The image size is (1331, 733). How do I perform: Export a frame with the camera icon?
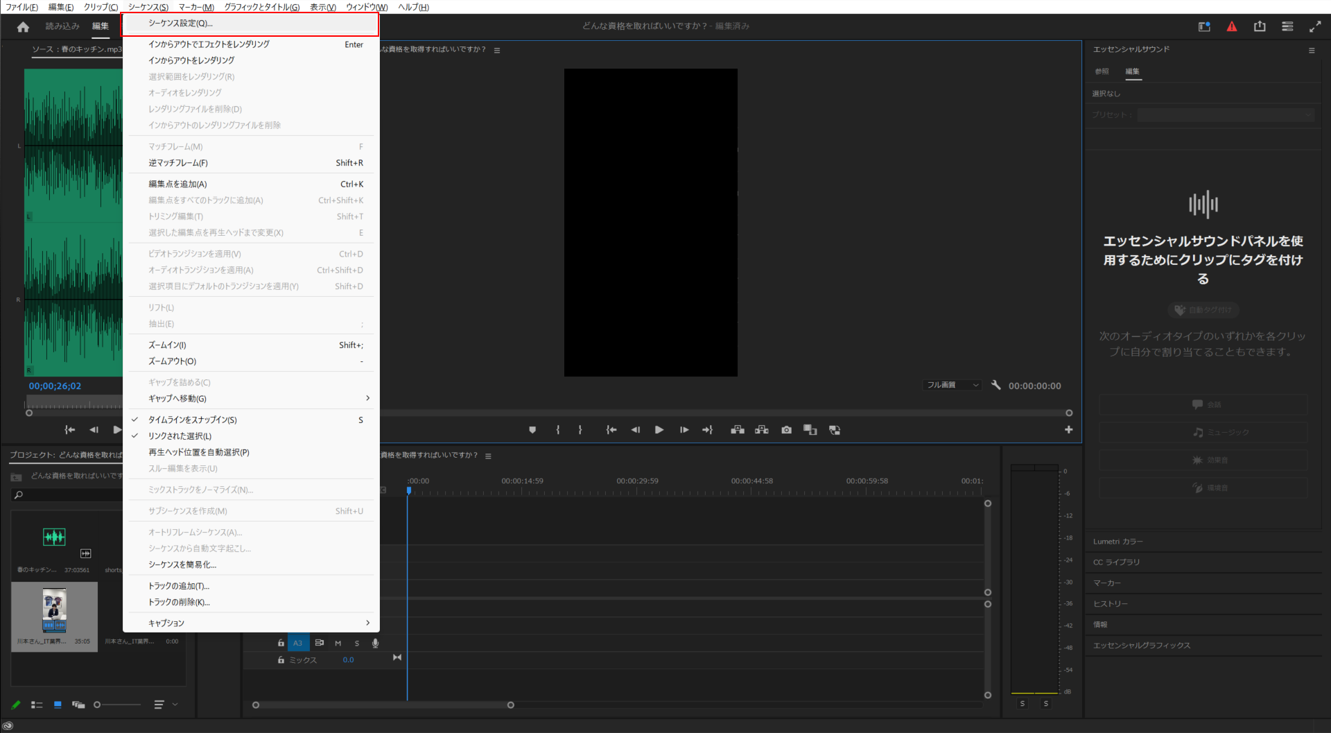point(786,430)
